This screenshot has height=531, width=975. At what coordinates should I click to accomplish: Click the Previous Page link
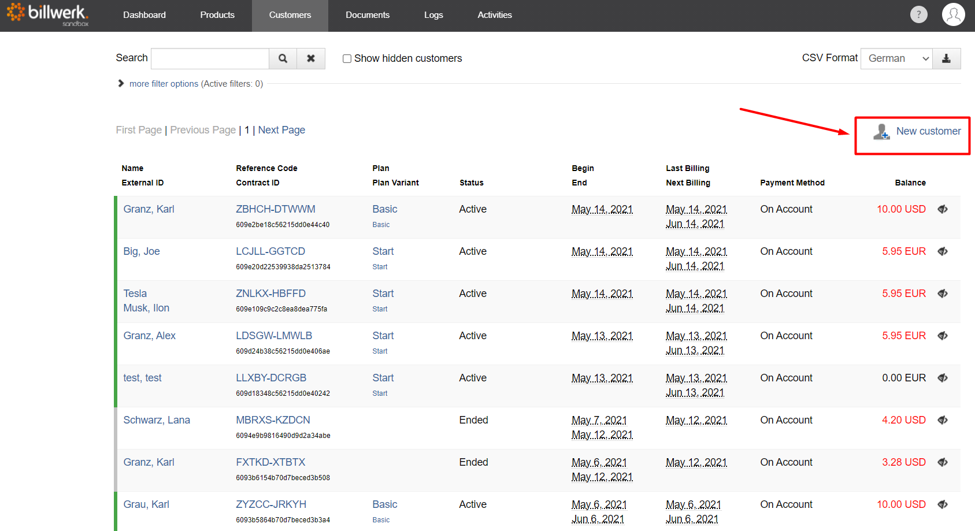(x=203, y=130)
